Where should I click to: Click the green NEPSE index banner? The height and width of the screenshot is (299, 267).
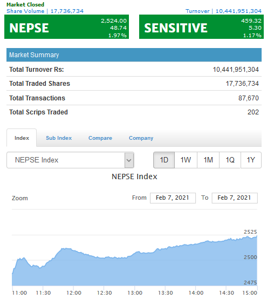(x=66, y=26)
